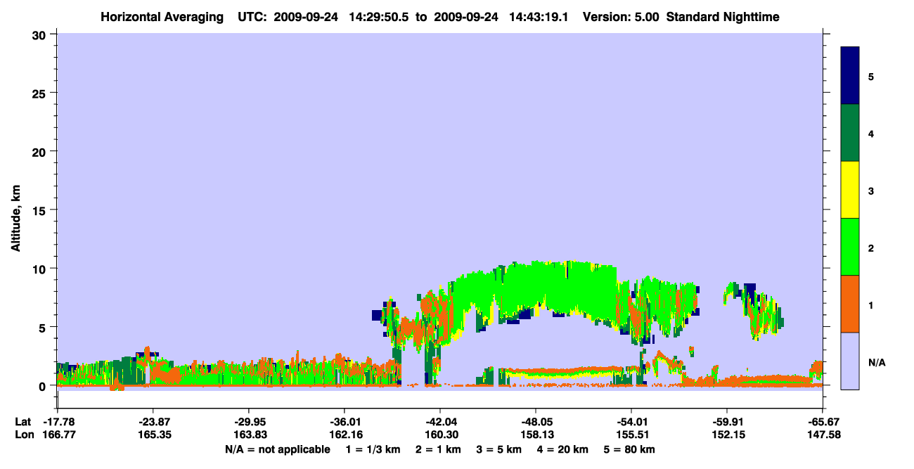Click the '20' altitude tick label
This screenshot has height=469, width=914.
point(41,151)
